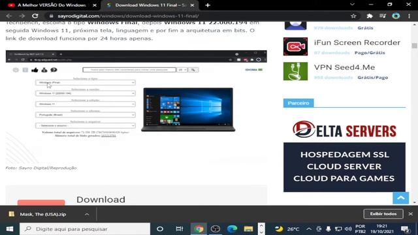Open clock and calendar 19:21
Image resolution: width=418 pixels, height=235 pixels.
pos(381,229)
